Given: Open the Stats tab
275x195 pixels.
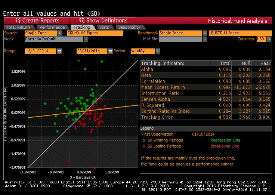Looking at the screenshot, I should click(x=104, y=27).
